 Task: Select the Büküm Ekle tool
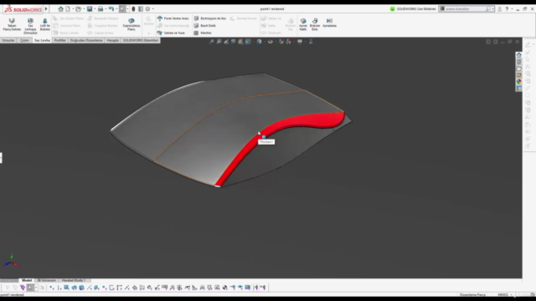pyautogui.click(x=315, y=24)
